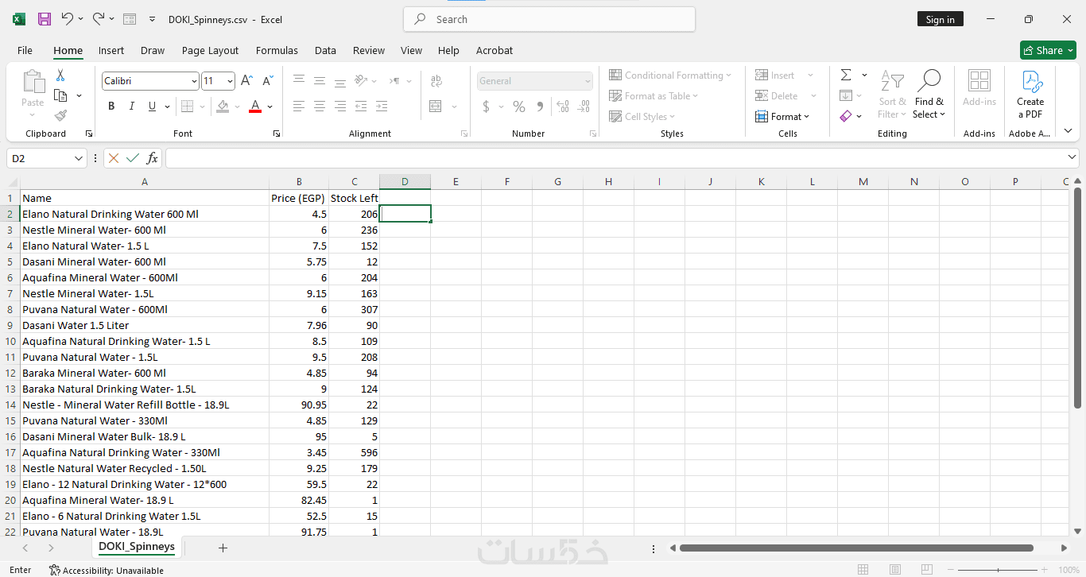Toggle bold formatting
Screen dimensions: 1086x577
111,106
